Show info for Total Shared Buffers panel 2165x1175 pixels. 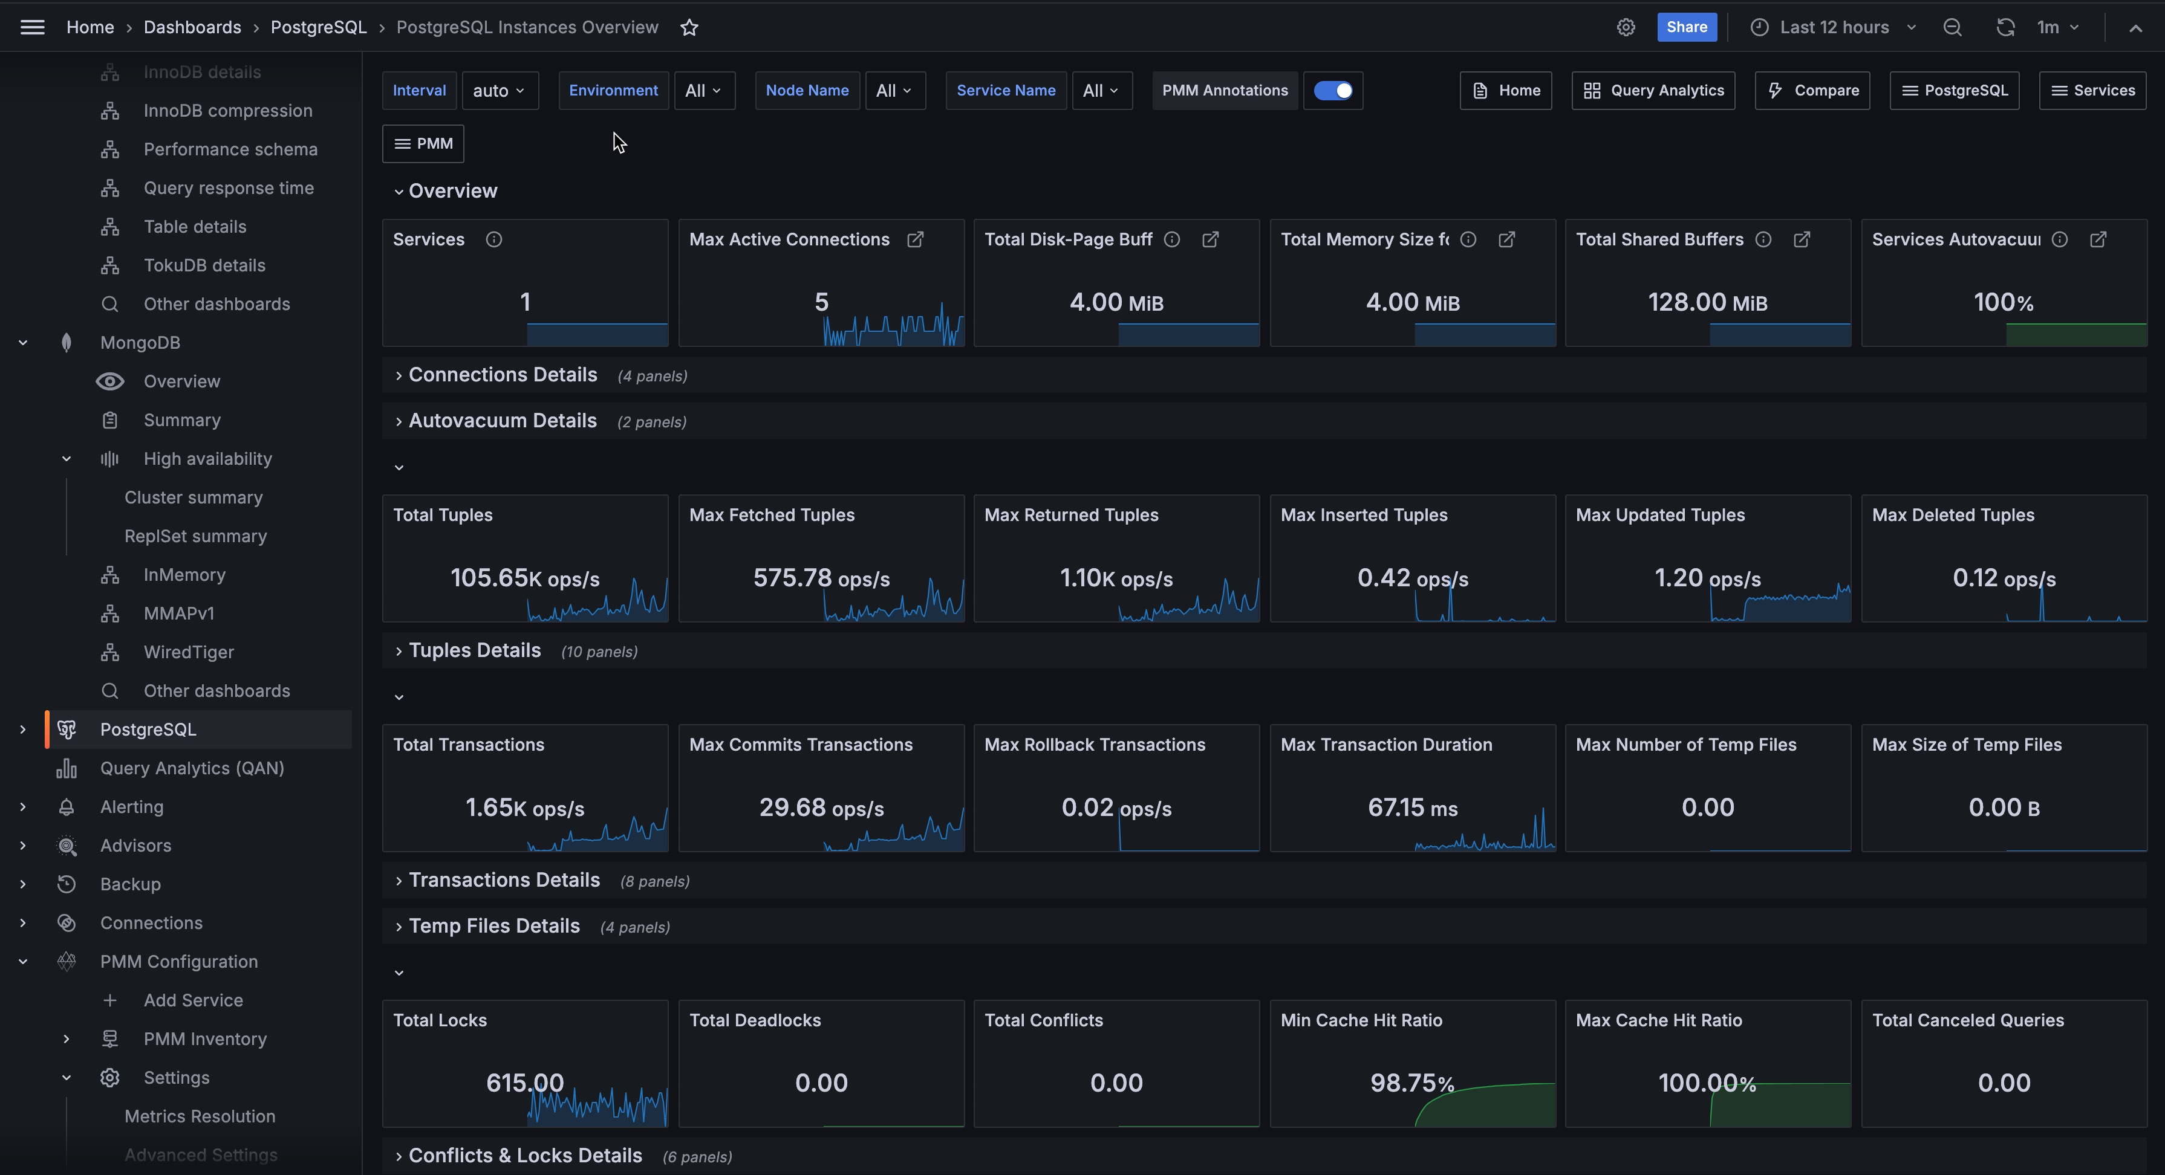click(1763, 239)
